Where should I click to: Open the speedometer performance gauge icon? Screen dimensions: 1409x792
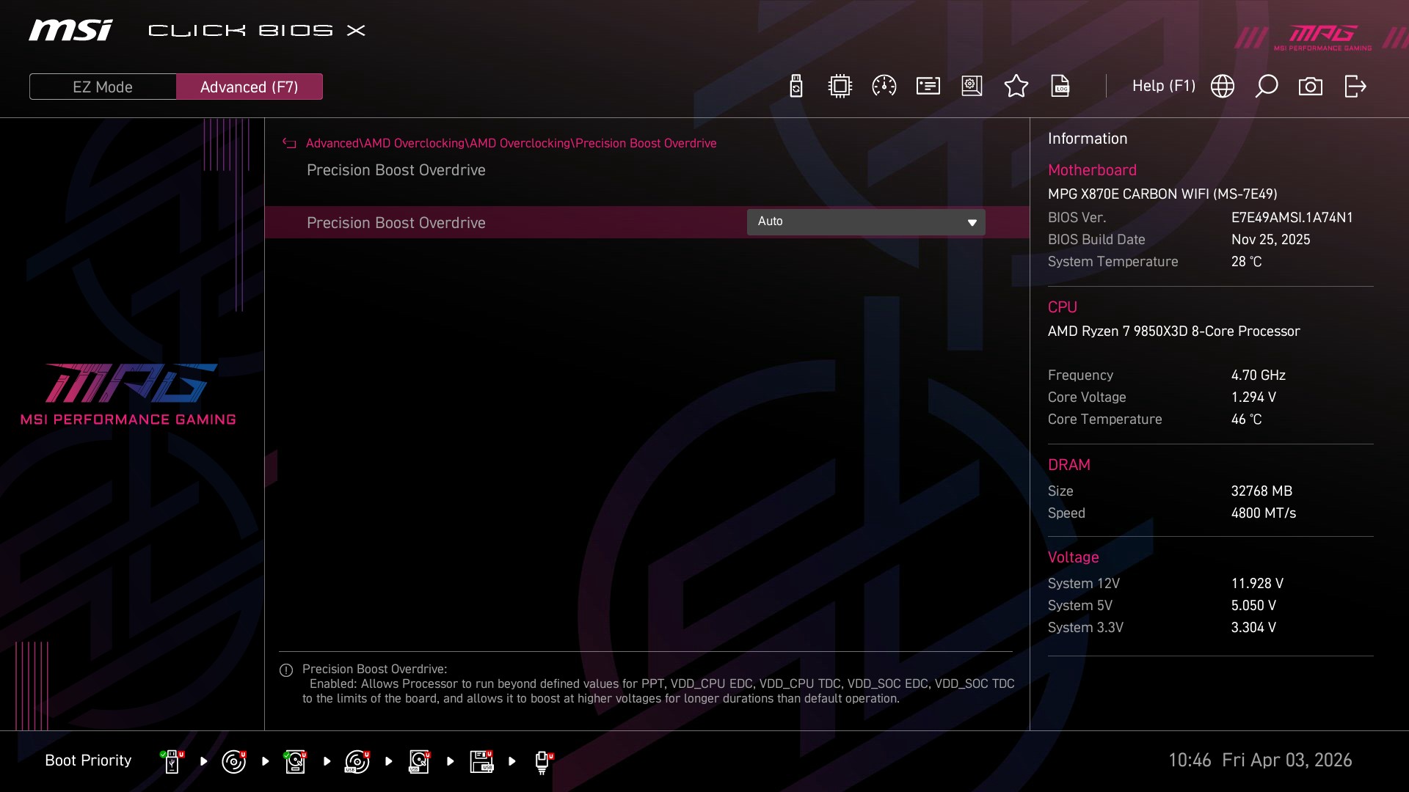[x=884, y=87]
